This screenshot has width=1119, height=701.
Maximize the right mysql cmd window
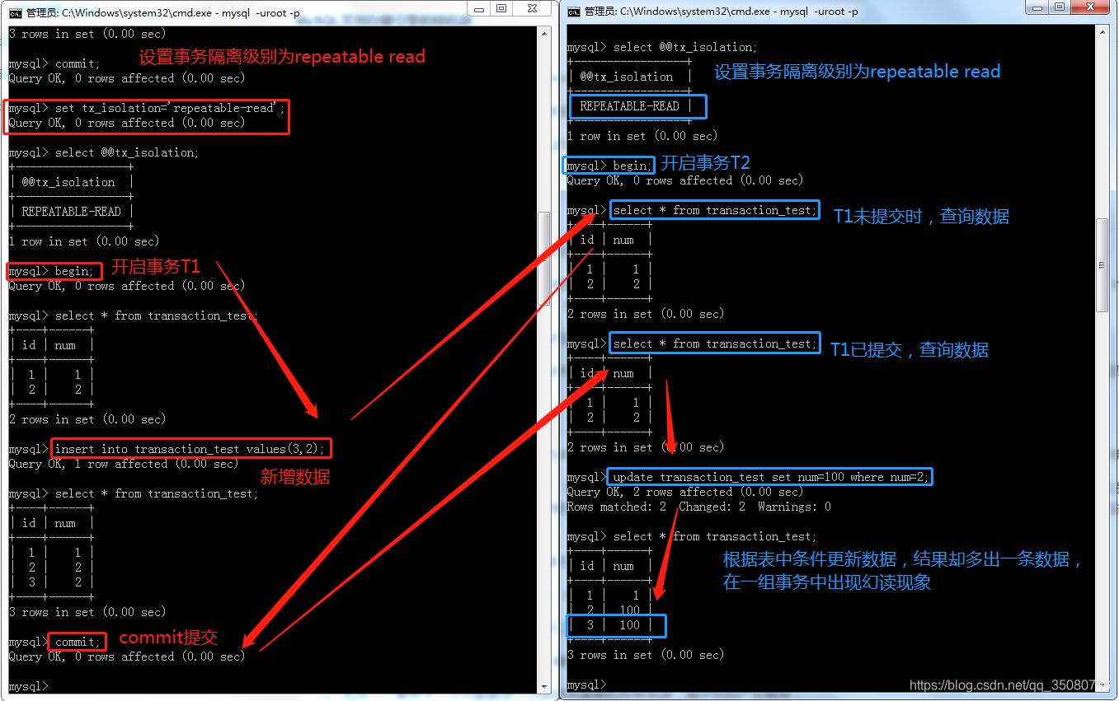[x=1060, y=7]
